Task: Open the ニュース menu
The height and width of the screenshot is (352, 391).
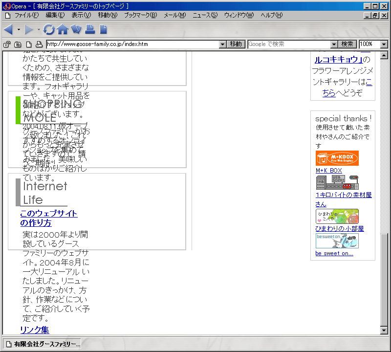Action: click(x=205, y=16)
